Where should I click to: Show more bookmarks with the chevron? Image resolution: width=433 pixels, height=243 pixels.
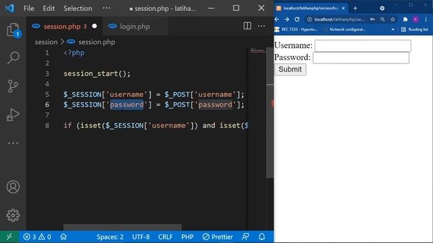coord(392,29)
